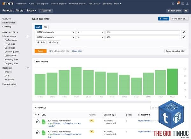Select the 14 Jun crawl history bar
Screen dimensions: 191x139
[x=172, y=82]
